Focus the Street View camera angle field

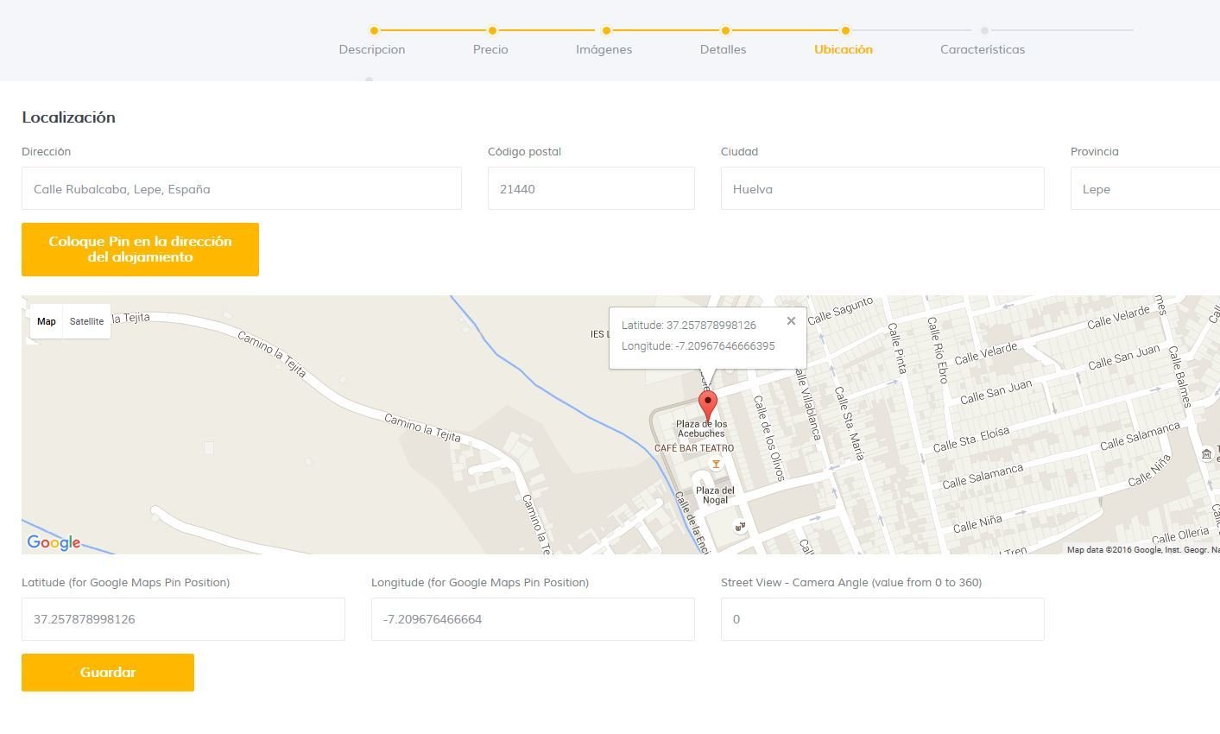[882, 619]
